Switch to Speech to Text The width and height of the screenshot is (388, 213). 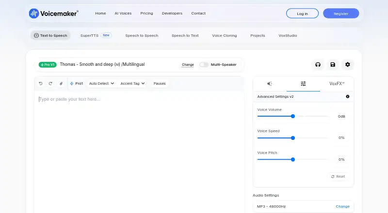(185, 36)
